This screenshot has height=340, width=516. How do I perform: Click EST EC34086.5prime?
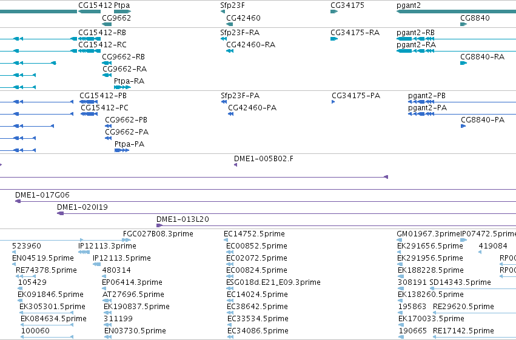click(x=258, y=331)
